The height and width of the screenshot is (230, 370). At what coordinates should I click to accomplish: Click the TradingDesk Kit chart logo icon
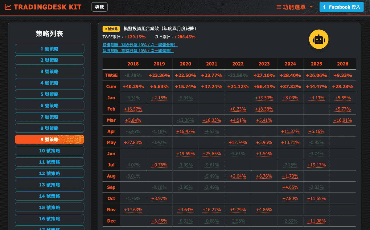click(x=8, y=7)
